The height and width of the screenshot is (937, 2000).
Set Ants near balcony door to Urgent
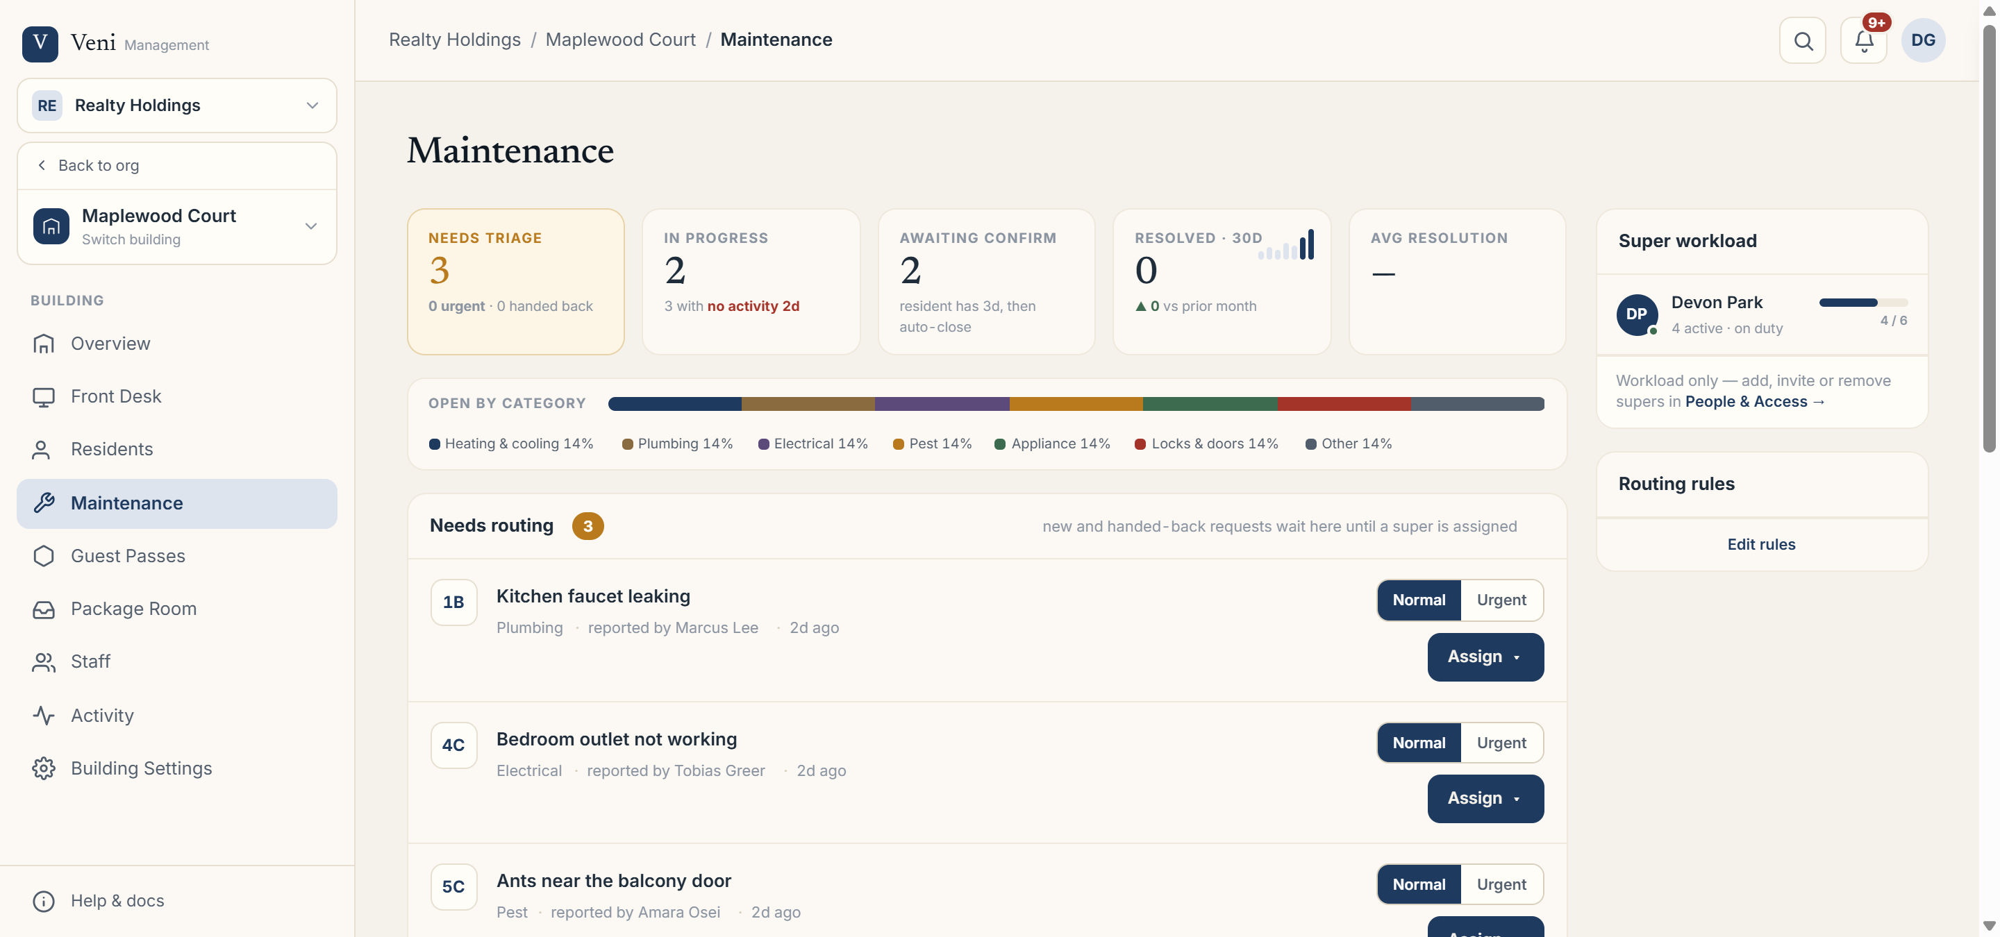[1501, 884]
